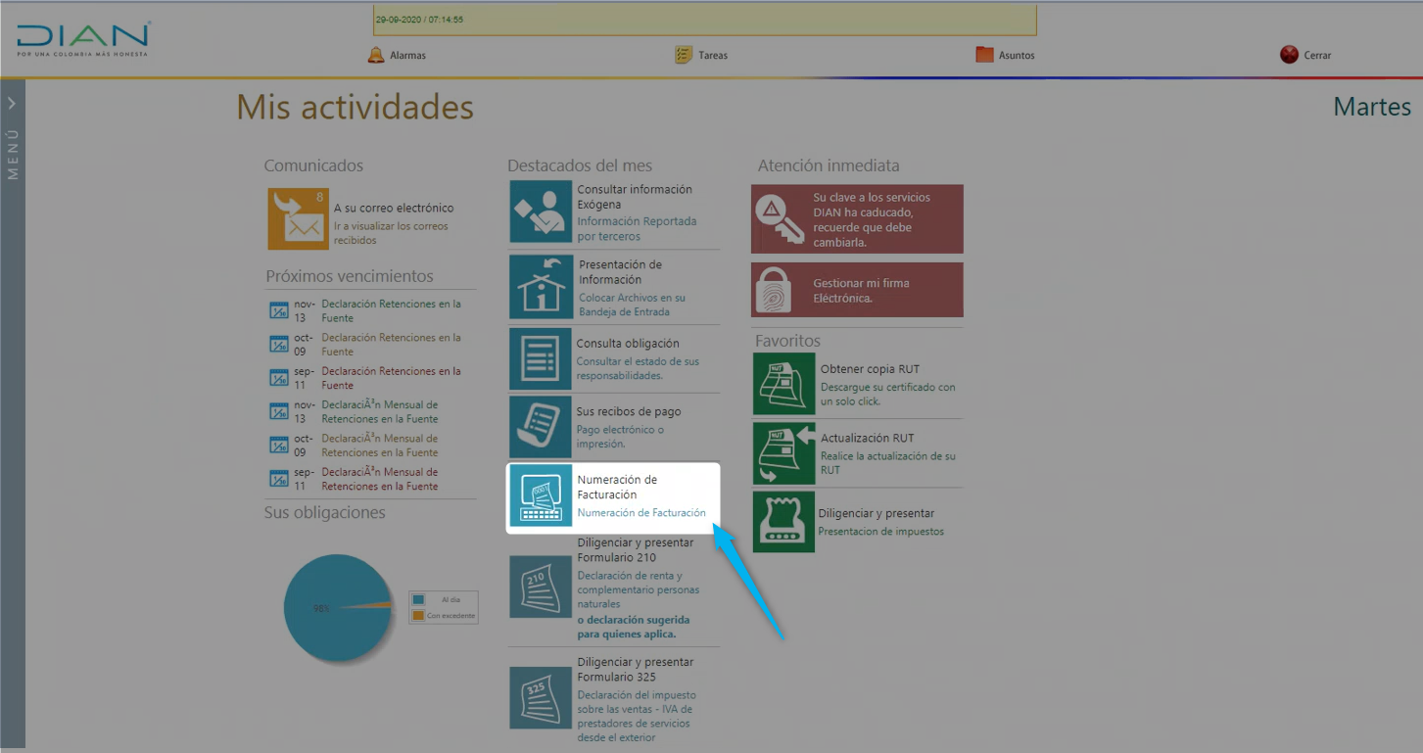Open Gestionar mi firma Electrónica tile
Viewport: 1423px width, 753px height.
pyautogui.click(x=857, y=290)
